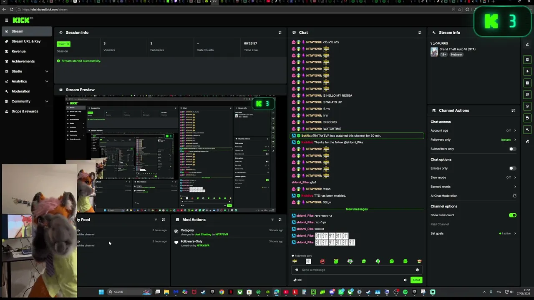Open the Moderation page
Viewport: 534px width, 300px height.
click(27, 91)
